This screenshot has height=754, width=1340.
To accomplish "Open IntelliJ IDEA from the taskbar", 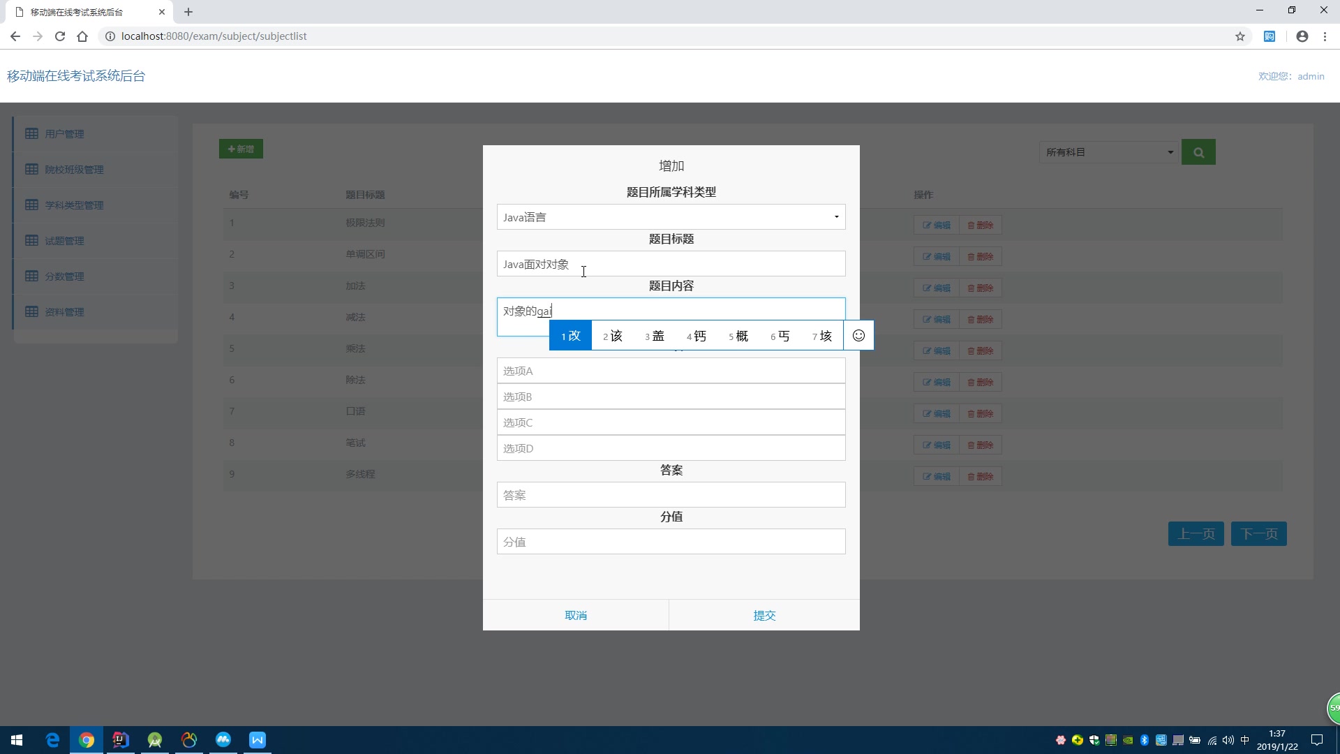I will point(120,741).
